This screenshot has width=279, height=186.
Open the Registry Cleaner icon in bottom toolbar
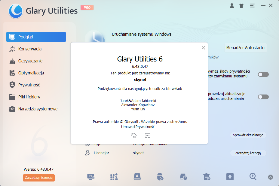[114, 177]
